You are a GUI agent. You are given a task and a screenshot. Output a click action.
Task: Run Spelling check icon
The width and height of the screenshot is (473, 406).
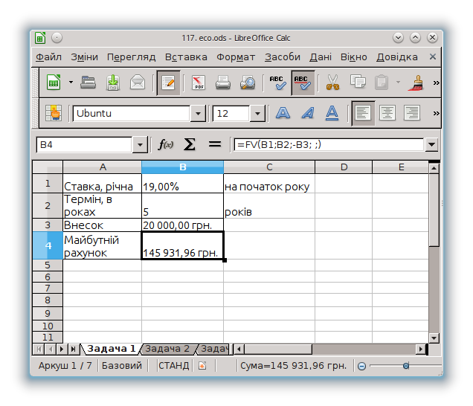277,83
